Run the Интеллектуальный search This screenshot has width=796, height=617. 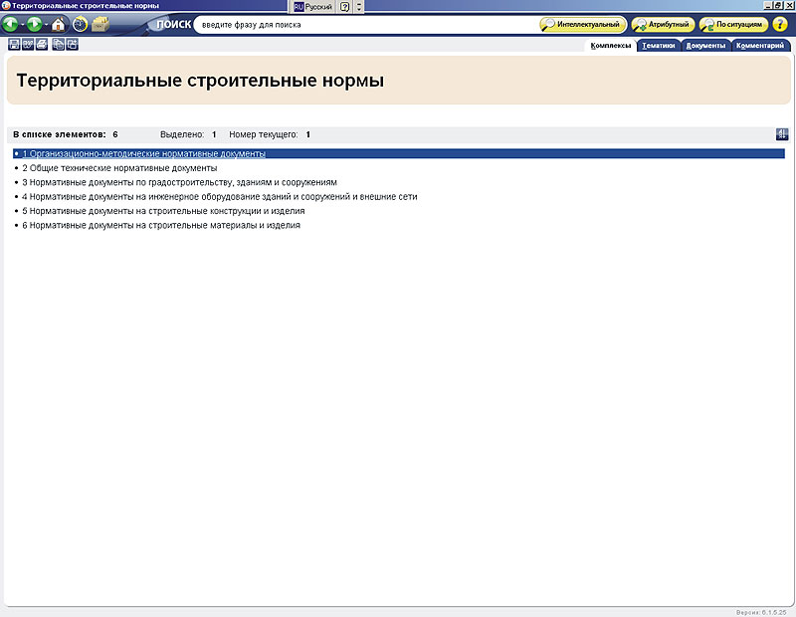pos(583,24)
